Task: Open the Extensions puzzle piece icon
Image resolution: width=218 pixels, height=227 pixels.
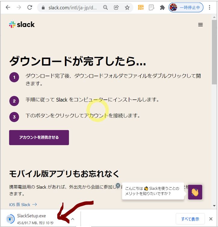Action: 162,8
